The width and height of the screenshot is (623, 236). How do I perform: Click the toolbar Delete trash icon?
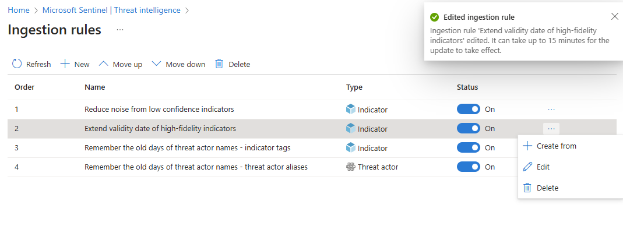[219, 64]
